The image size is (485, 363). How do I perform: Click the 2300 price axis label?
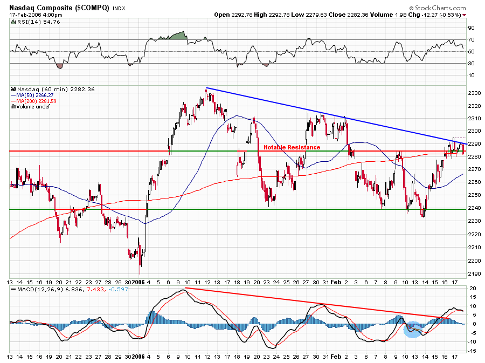474,131
